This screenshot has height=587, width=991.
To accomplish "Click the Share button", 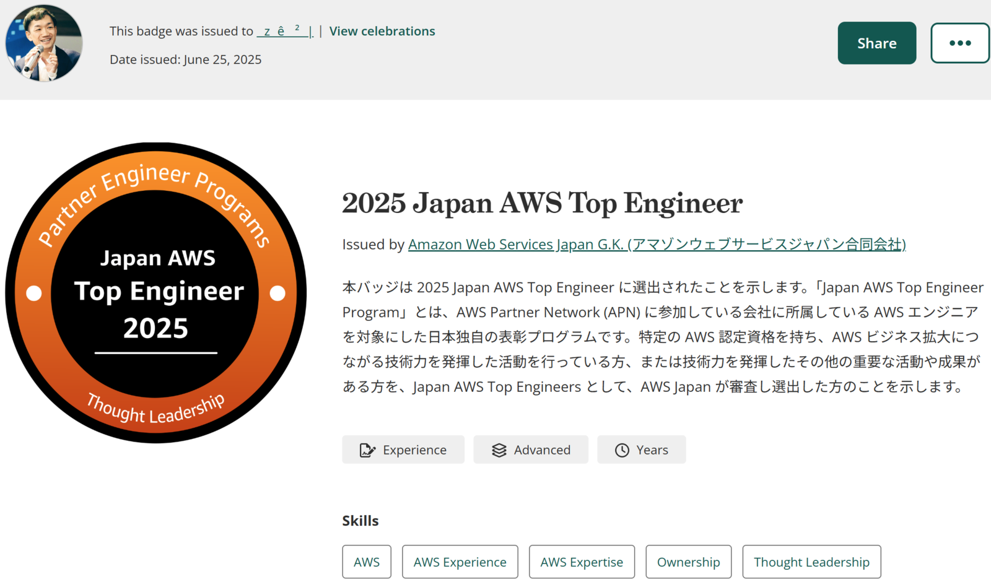I will tap(876, 43).
